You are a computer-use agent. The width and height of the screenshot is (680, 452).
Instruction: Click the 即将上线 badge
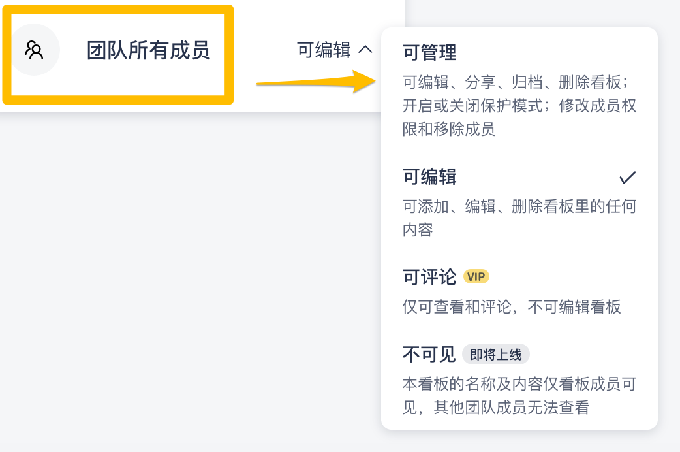click(x=496, y=355)
